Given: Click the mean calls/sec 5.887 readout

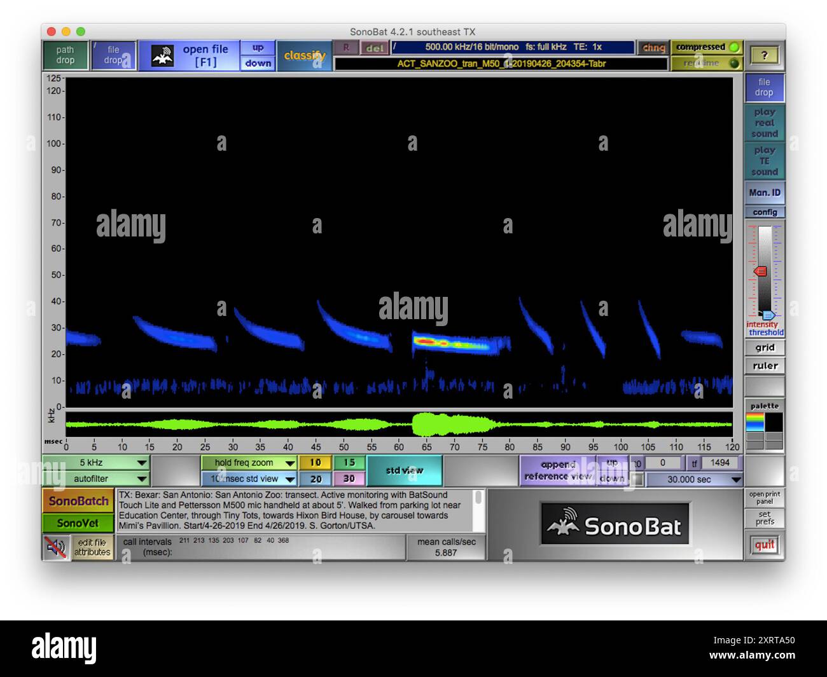Looking at the screenshot, I should coord(446,547).
